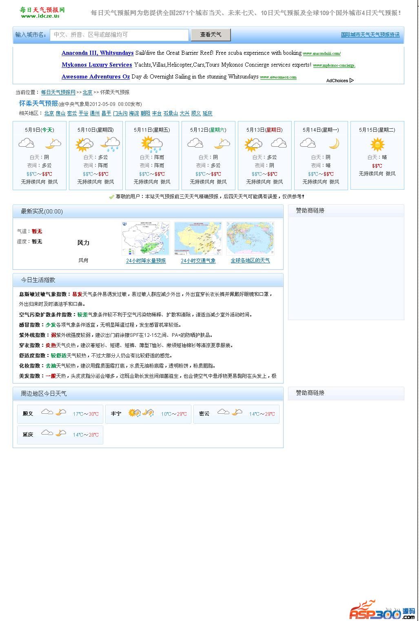Screen dimensions: 419x621
Task: Open related region 昌平
Action: click(x=106, y=113)
